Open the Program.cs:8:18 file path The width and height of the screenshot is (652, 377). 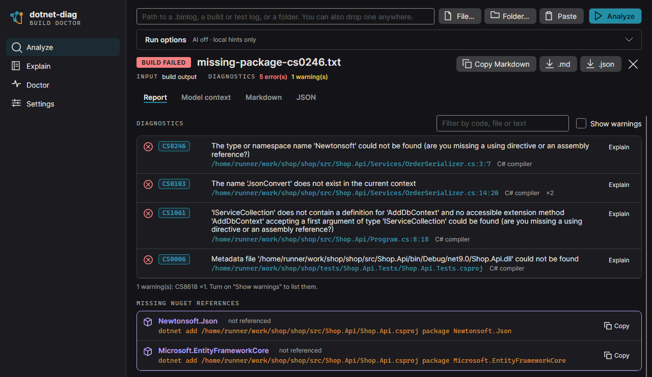[x=320, y=239]
